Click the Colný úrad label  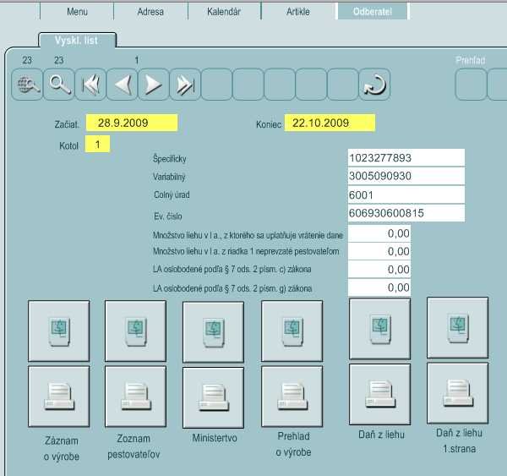point(172,194)
